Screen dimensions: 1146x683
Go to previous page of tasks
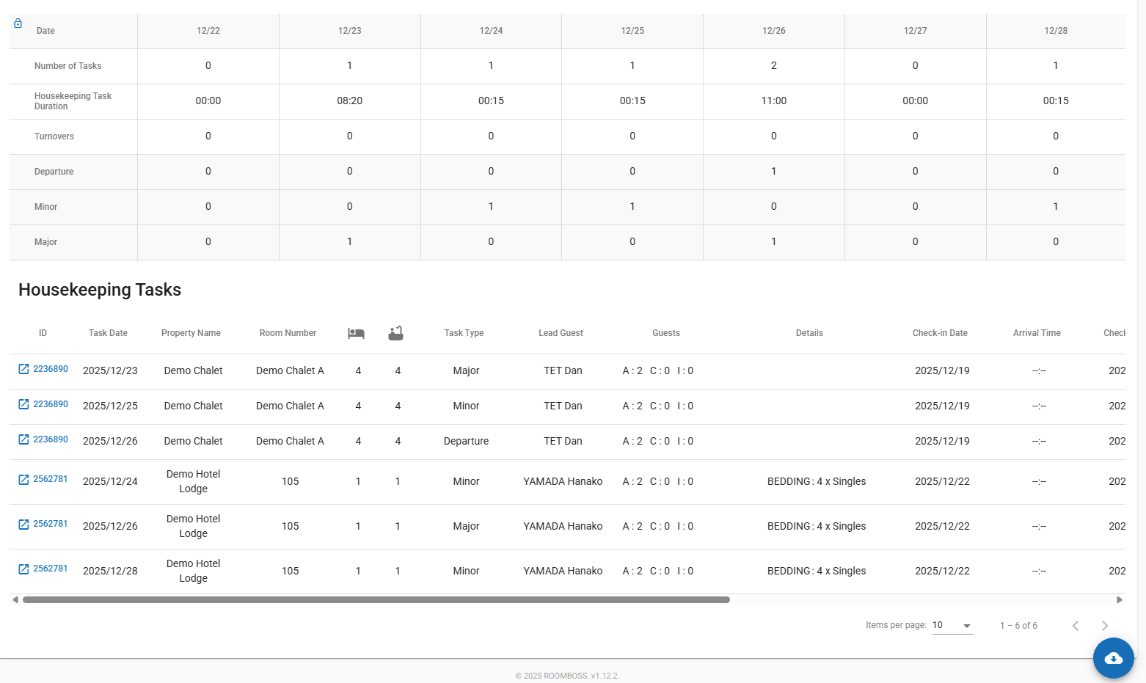click(1075, 626)
